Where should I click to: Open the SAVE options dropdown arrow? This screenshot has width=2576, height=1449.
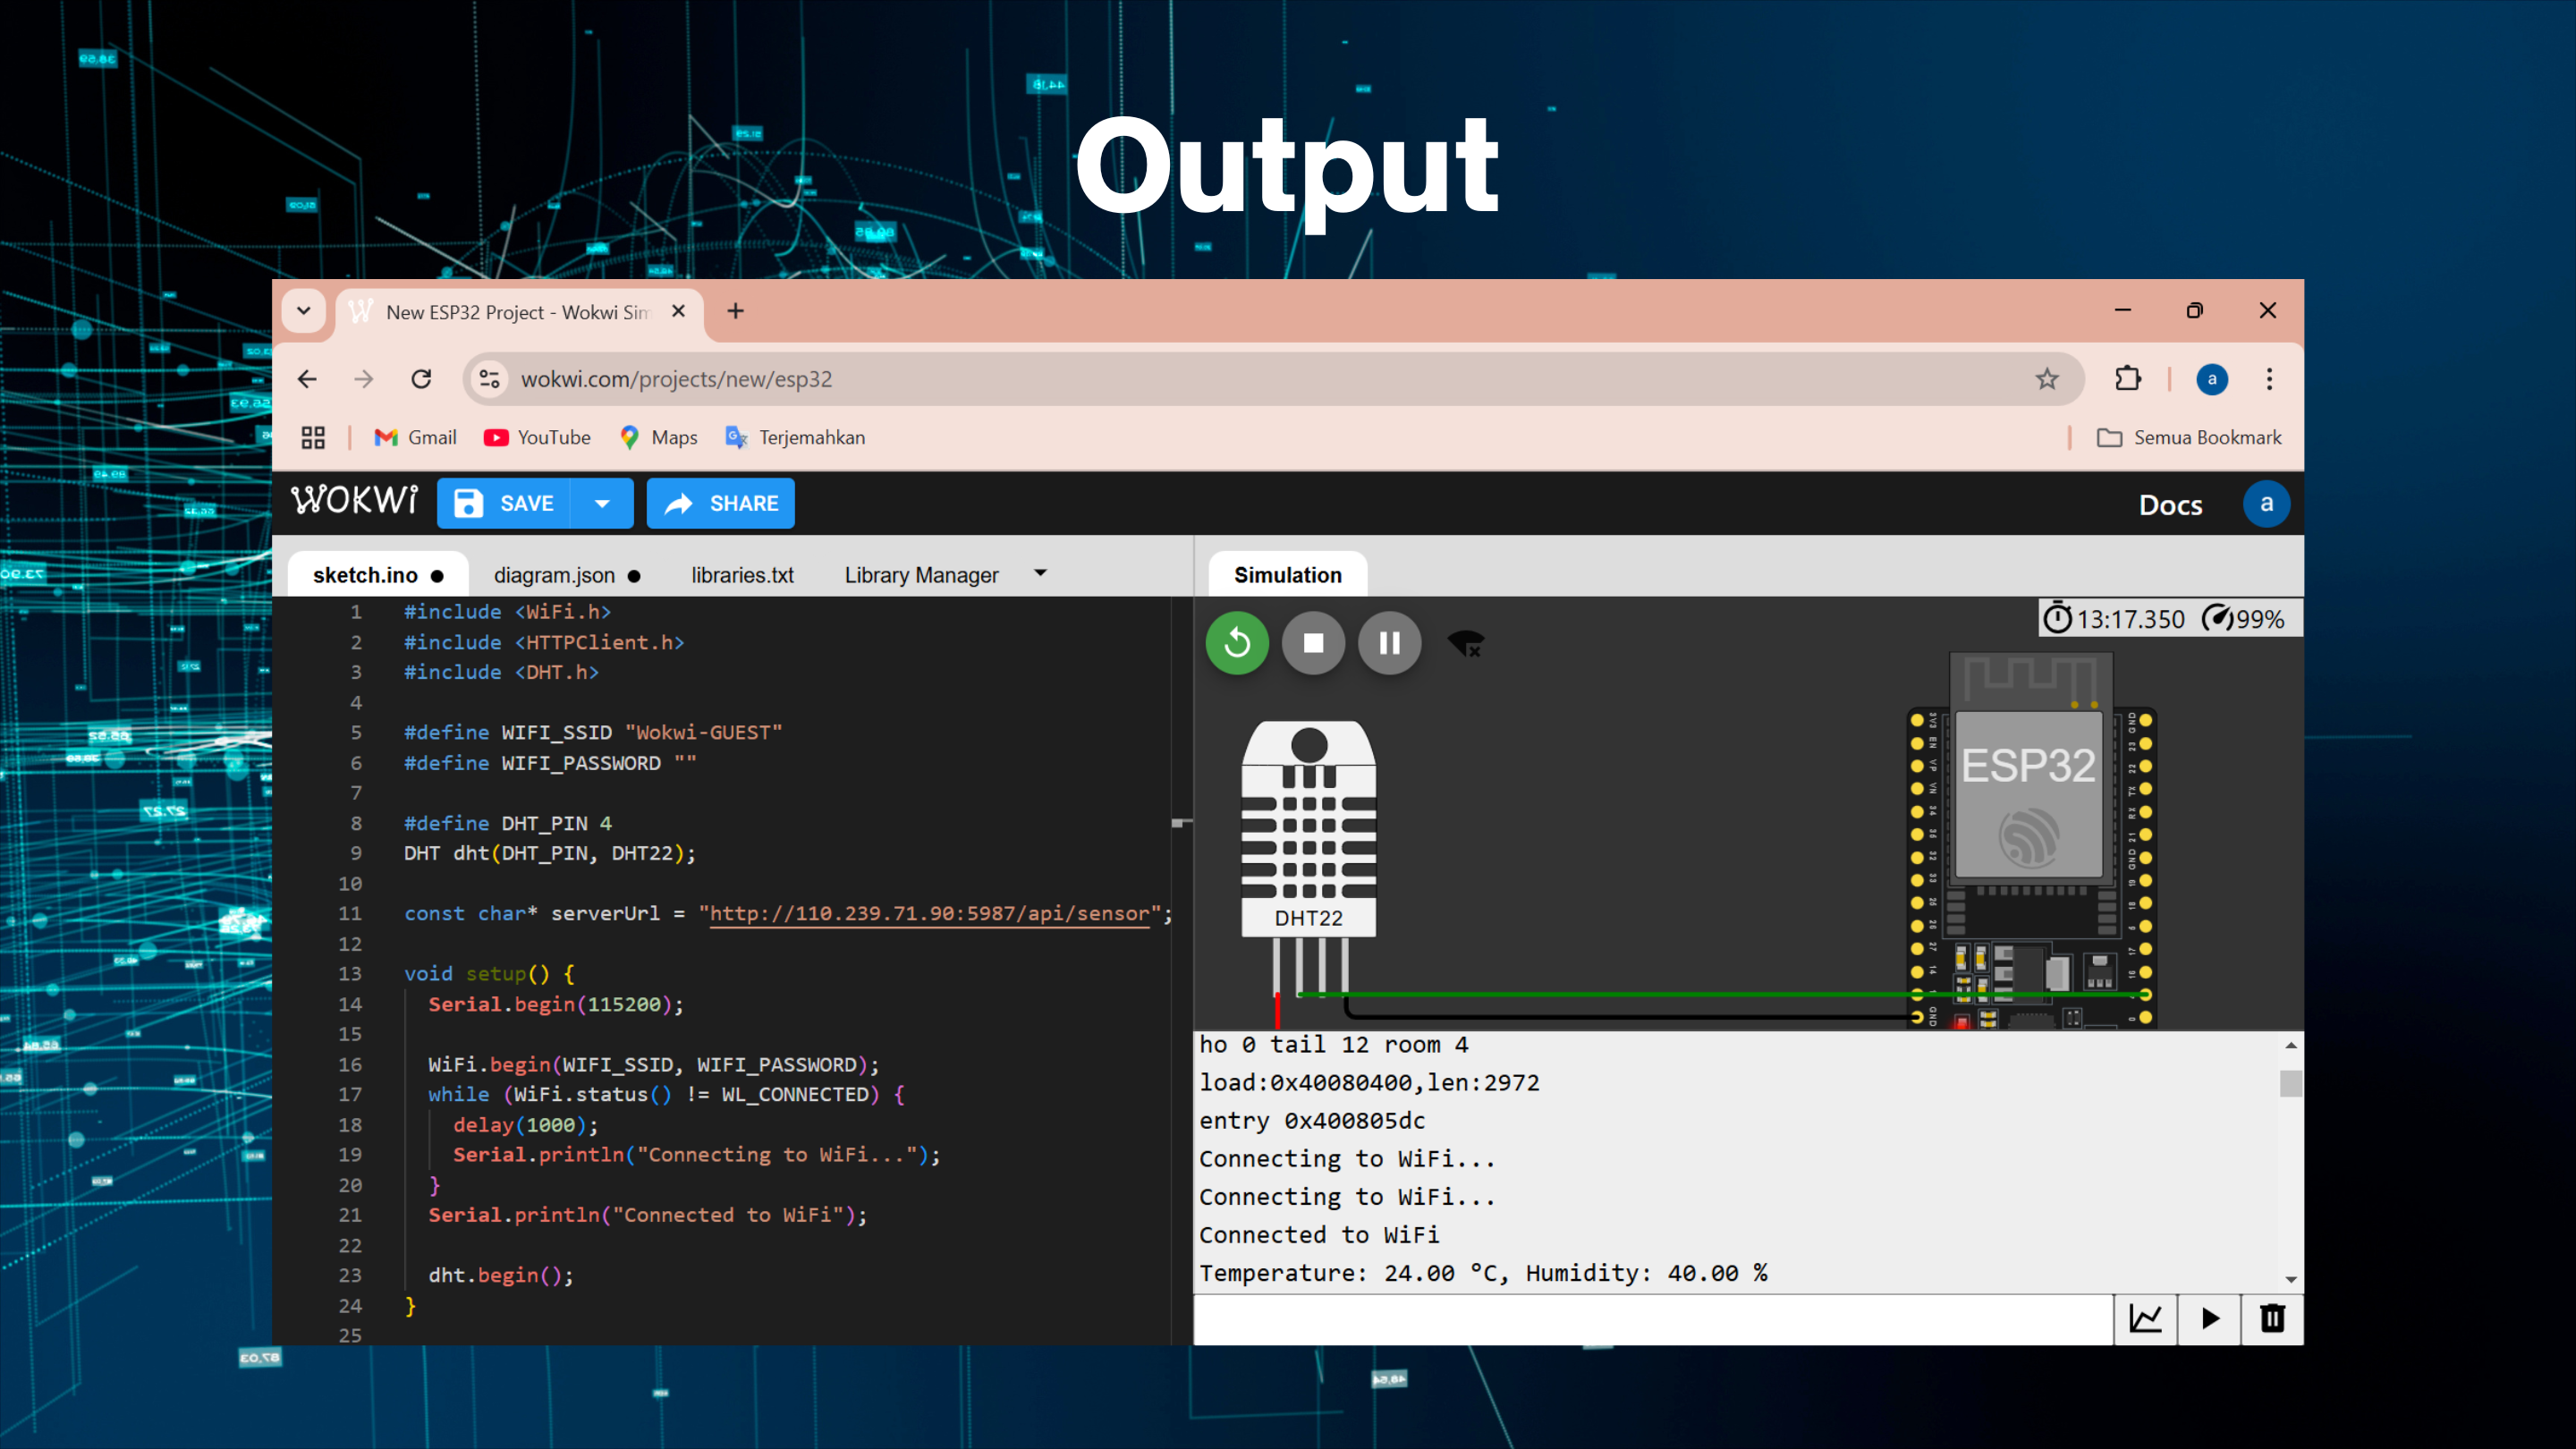[602, 503]
